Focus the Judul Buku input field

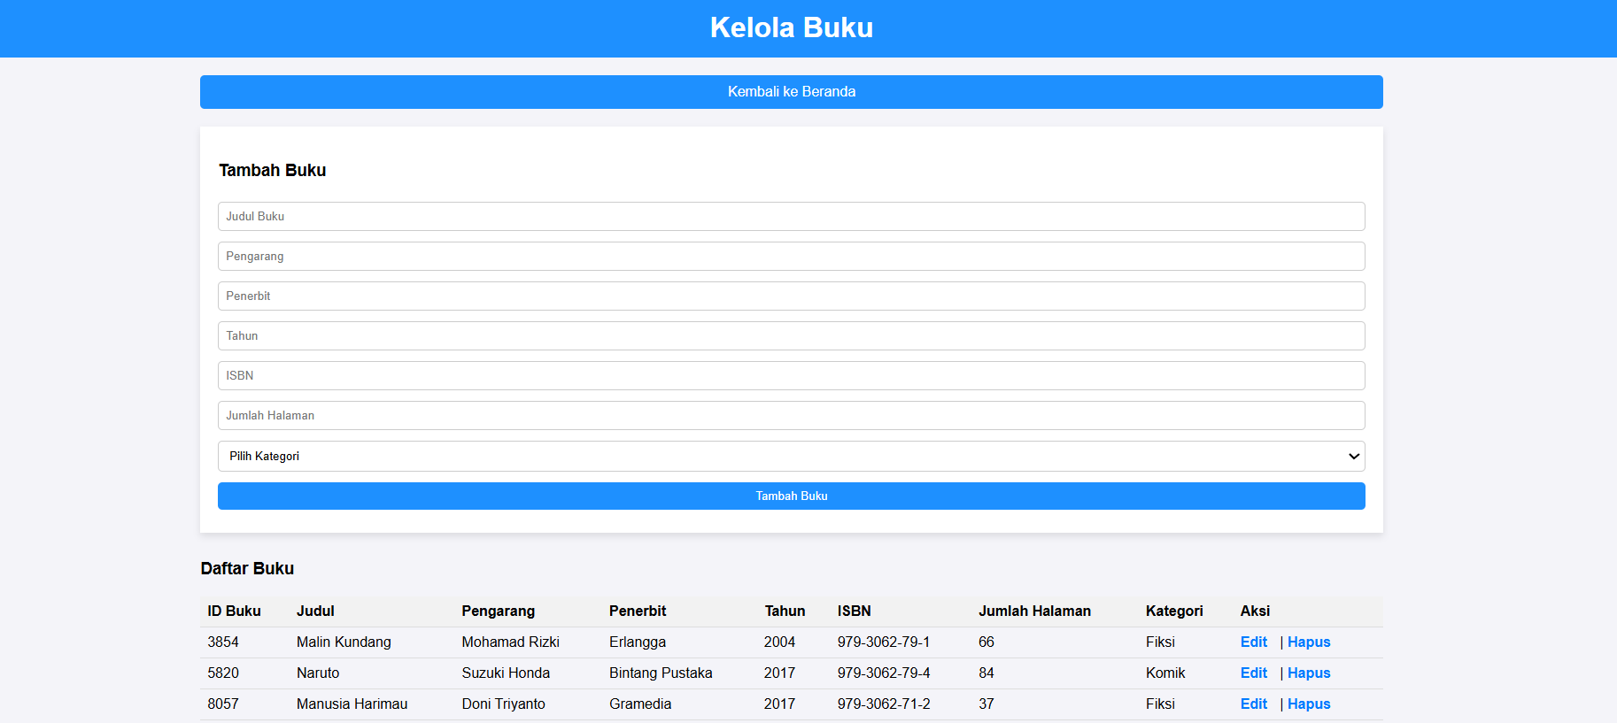click(791, 216)
